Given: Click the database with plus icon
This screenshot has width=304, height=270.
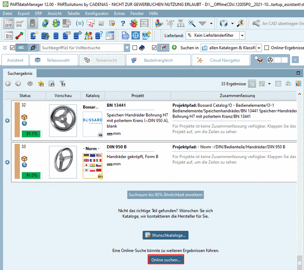Looking at the screenshot, I should click(77, 36).
